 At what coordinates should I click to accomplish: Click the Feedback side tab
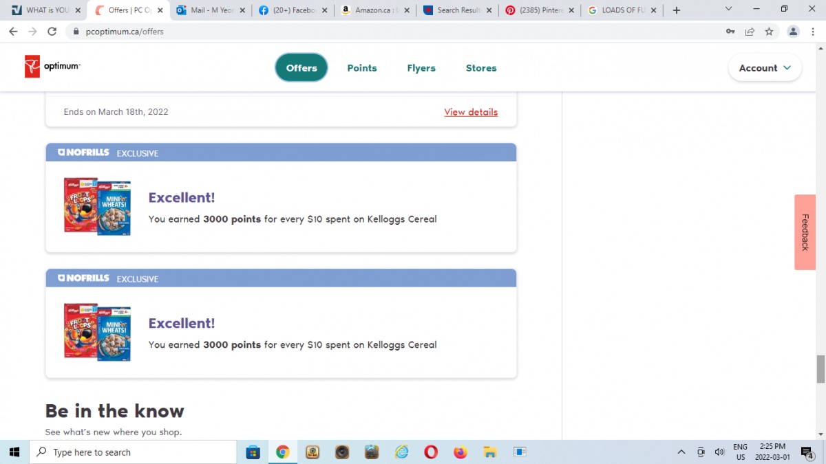tap(805, 232)
